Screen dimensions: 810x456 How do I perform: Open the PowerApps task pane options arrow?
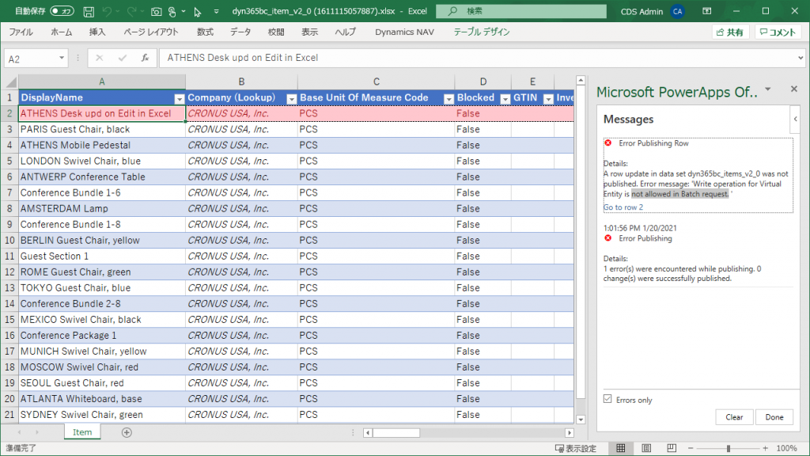tap(767, 89)
